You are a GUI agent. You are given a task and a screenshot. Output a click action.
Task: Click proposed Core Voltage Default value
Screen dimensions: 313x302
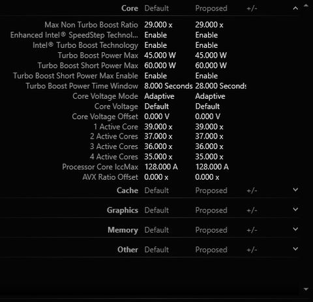tap(207, 107)
